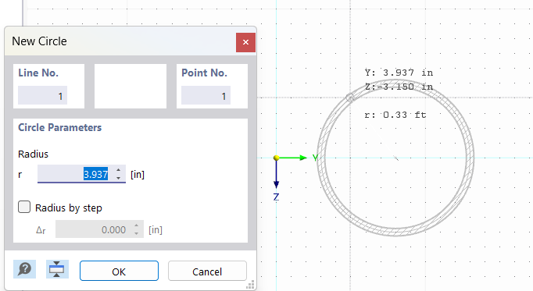The height and width of the screenshot is (291, 533).
Task: Increase radius r with the up spinner
Action: (118, 170)
